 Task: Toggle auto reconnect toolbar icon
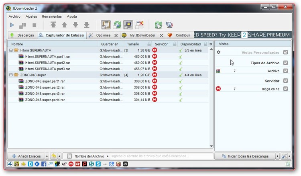tap(117, 25)
